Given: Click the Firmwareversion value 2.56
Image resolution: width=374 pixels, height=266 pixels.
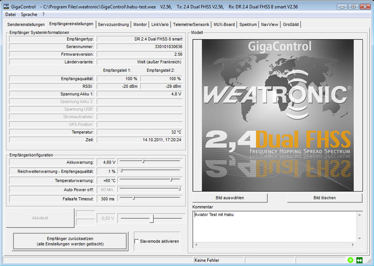Looking at the screenshot, I should [x=140, y=54].
